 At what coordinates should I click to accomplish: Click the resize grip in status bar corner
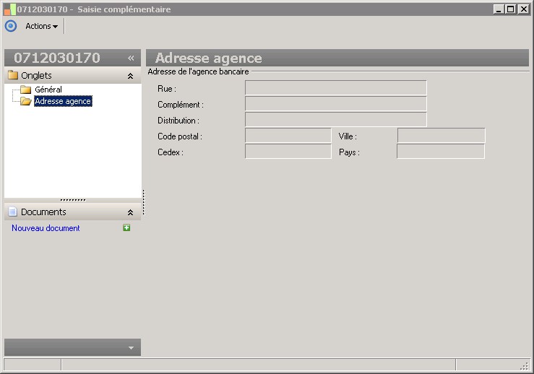525,366
